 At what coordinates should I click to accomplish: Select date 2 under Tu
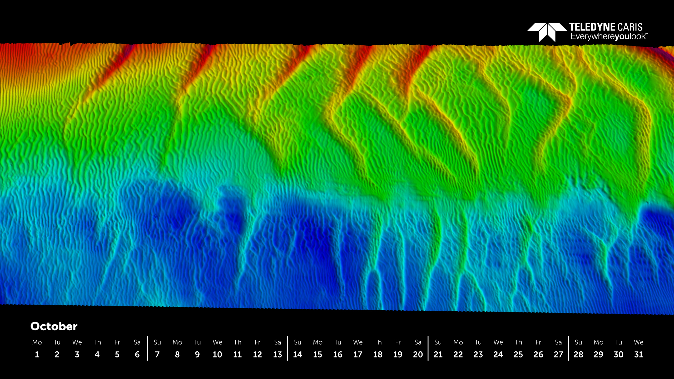click(57, 355)
